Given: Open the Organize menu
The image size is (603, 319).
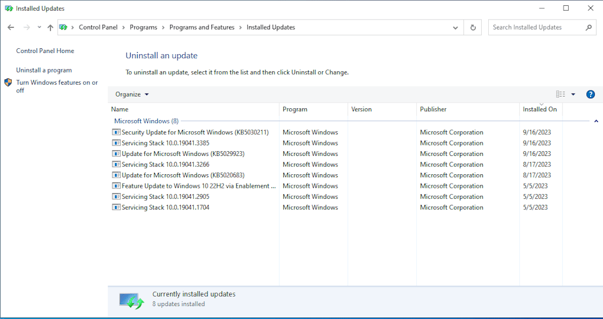Looking at the screenshot, I should point(132,94).
